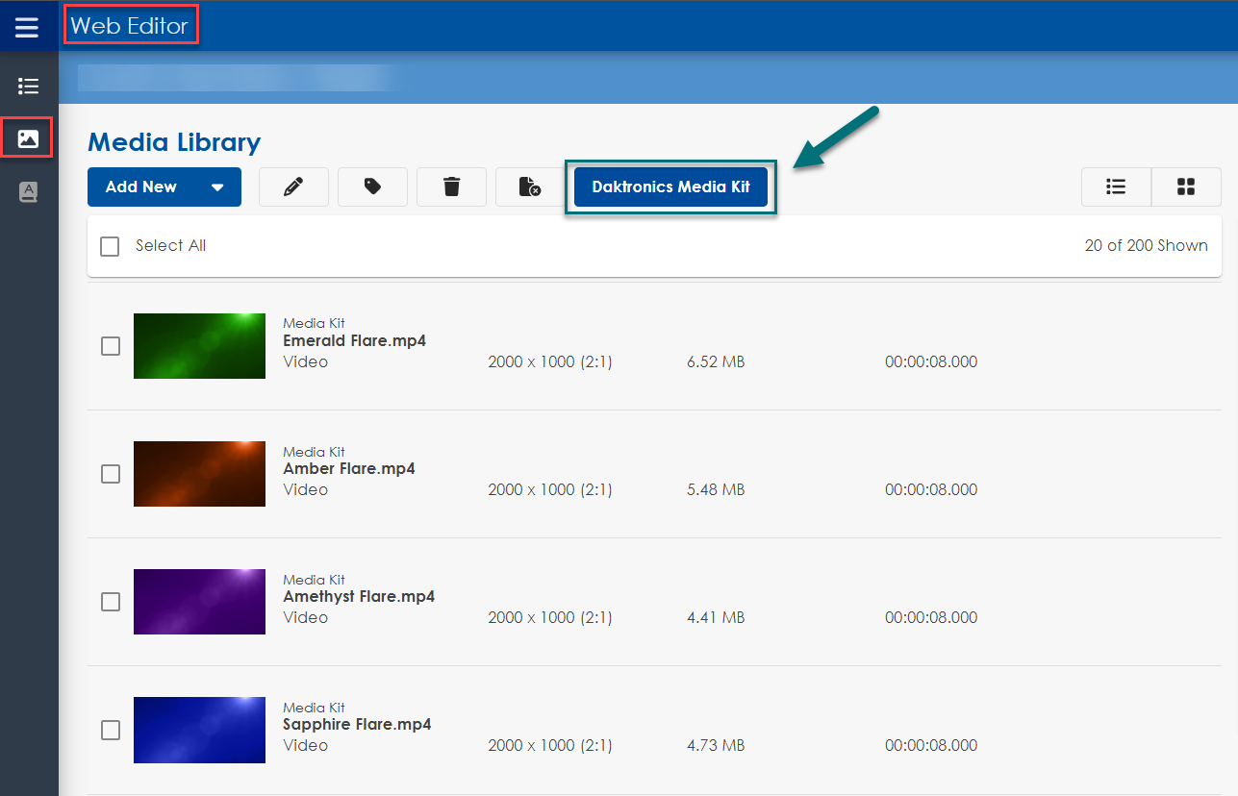This screenshot has width=1238, height=796.
Task: Switch to grid view layout
Action: click(x=1186, y=187)
